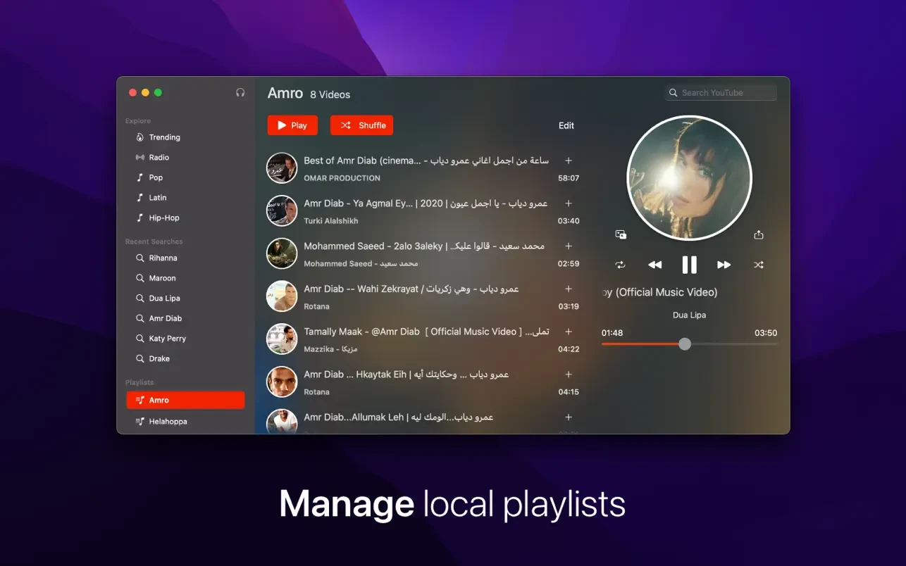The image size is (906, 566).
Task: Go back to the previous track
Action: pyautogui.click(x=654, y=265)
